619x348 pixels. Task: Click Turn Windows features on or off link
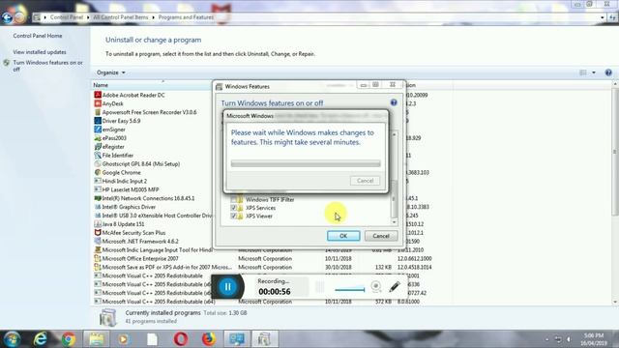pos(47,66)
